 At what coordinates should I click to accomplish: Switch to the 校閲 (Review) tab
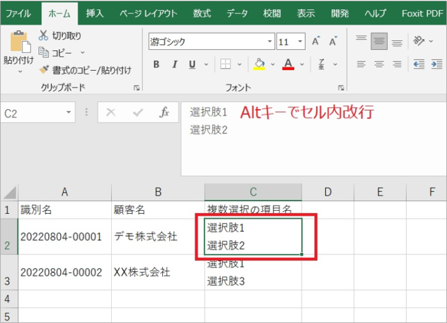[x=272, y=13]
